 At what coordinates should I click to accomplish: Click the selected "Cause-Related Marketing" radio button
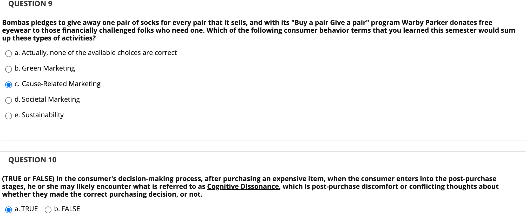tap(9, 85)
